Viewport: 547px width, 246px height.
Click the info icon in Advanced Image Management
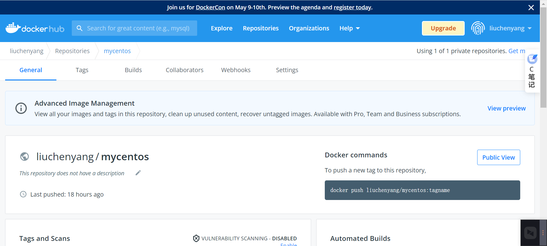pos(21,108)
